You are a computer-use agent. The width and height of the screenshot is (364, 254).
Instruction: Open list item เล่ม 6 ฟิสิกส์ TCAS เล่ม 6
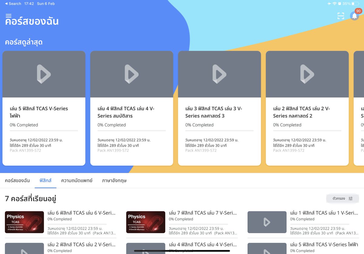(61, 223)
